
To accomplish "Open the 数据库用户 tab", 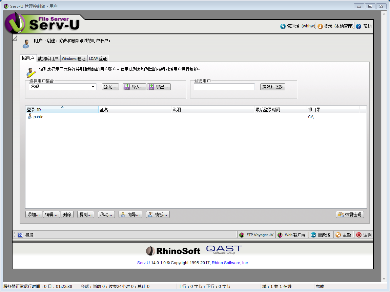I will 48,58.
